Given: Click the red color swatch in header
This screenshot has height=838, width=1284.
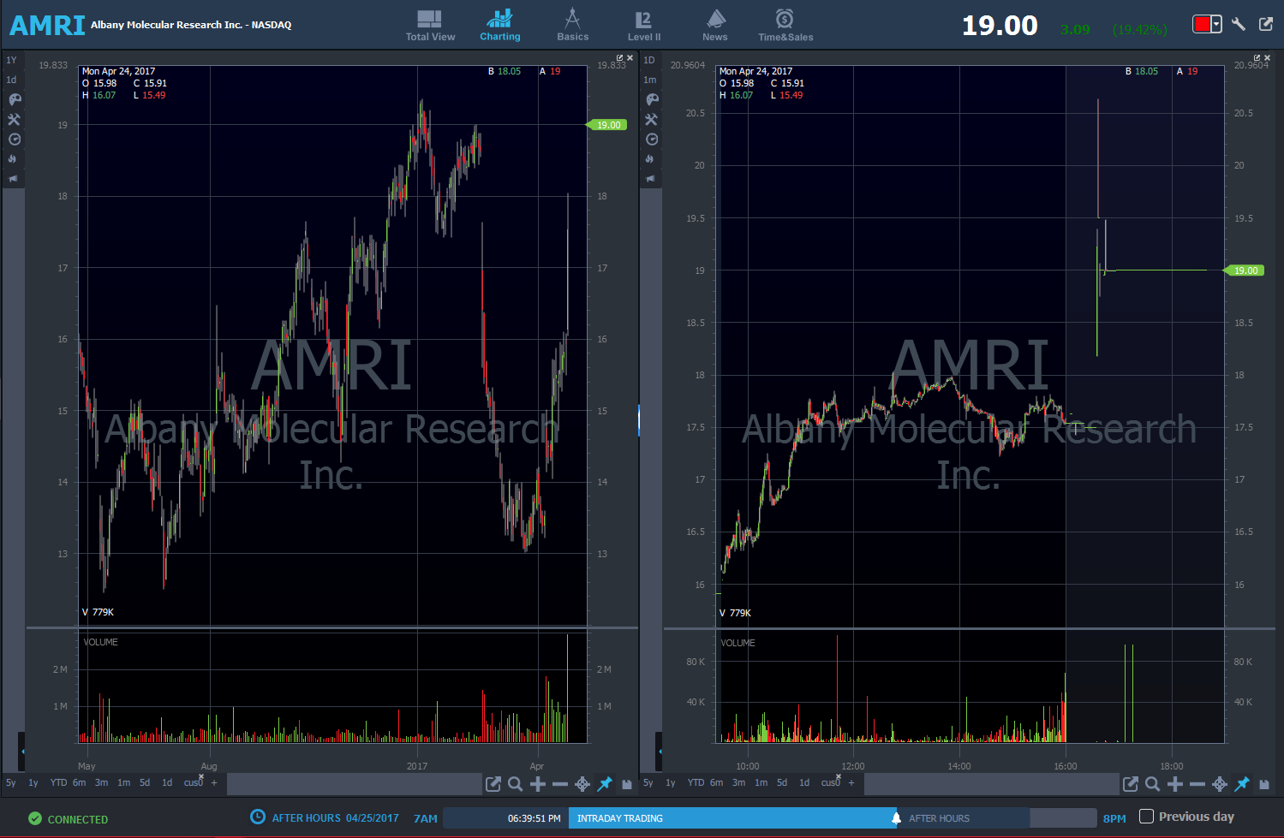Looking at the screenshot, I should 1202,24.
